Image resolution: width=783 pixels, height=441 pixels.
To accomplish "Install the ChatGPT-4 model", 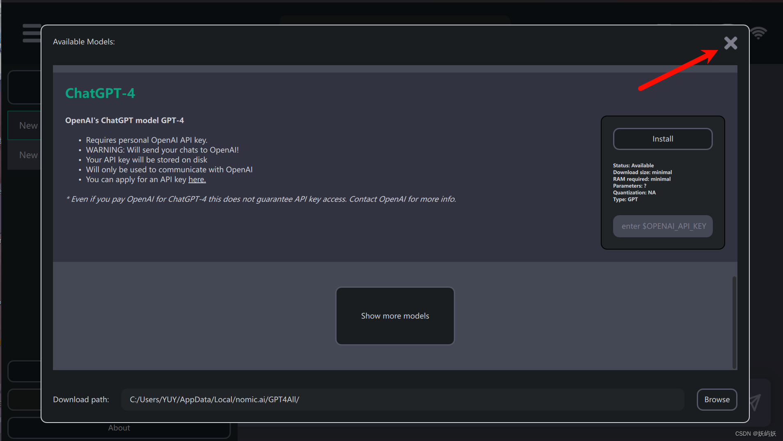I will (663, 139).
